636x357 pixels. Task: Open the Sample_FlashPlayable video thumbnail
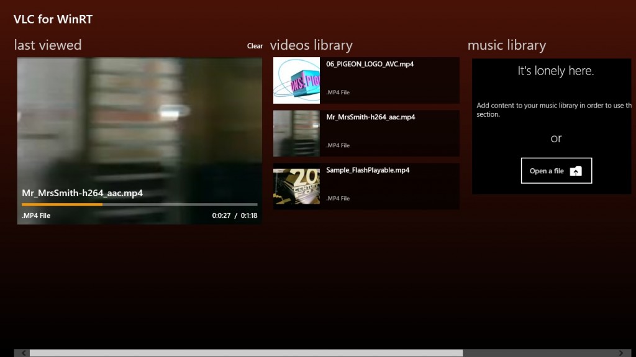296,186
